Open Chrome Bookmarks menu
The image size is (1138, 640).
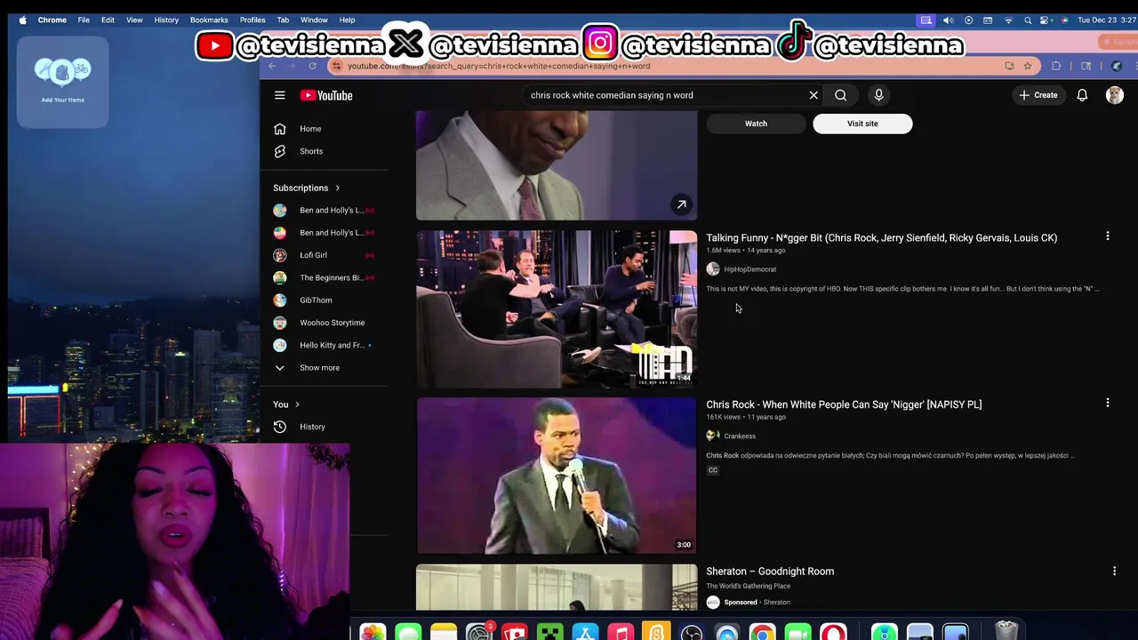coord(209,20)
